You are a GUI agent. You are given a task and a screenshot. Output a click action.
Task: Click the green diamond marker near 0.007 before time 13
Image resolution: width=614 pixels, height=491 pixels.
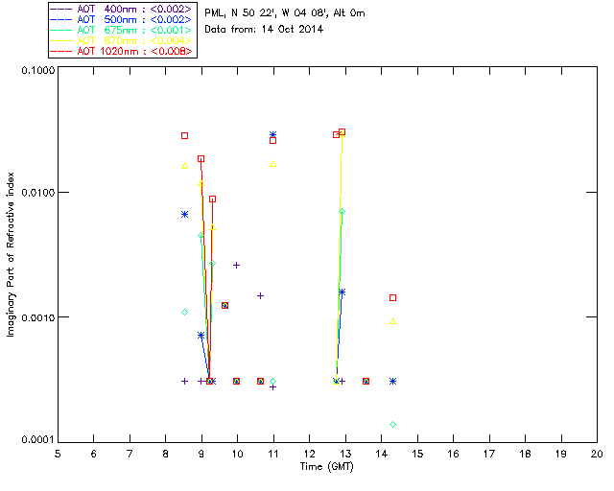pyautogui.click(x=342, y=211)
